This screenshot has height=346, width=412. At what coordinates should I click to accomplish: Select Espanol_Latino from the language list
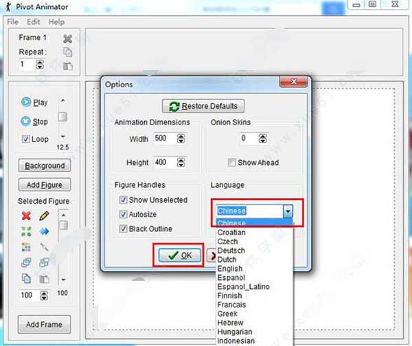(x=254, y=287)
